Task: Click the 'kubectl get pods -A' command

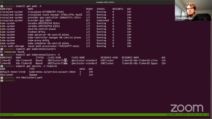Action: [x=28, y=6]
